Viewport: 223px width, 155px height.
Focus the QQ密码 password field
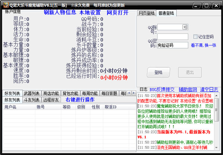pyautogui.click(x=173, y=37)
